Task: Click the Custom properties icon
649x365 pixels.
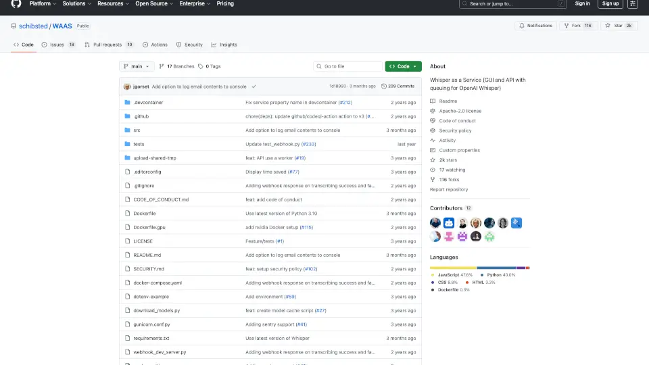Action: tap(433, 150)
